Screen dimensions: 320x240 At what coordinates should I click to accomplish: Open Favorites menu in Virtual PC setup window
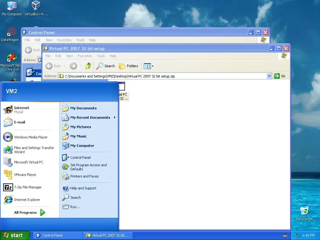tap(85, 56)
